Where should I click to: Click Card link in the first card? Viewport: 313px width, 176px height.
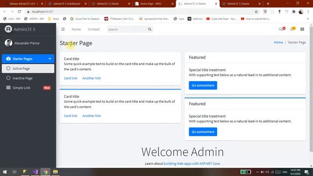[x=70, y=78]
